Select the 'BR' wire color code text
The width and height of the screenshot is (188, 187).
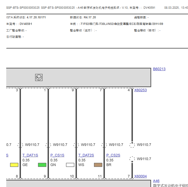(x=109, y=165)
